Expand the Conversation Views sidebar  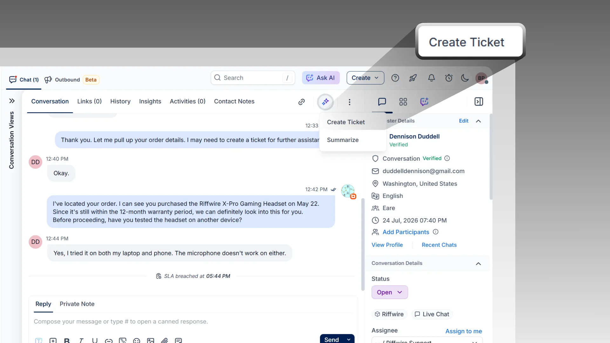tap(12, 101)
